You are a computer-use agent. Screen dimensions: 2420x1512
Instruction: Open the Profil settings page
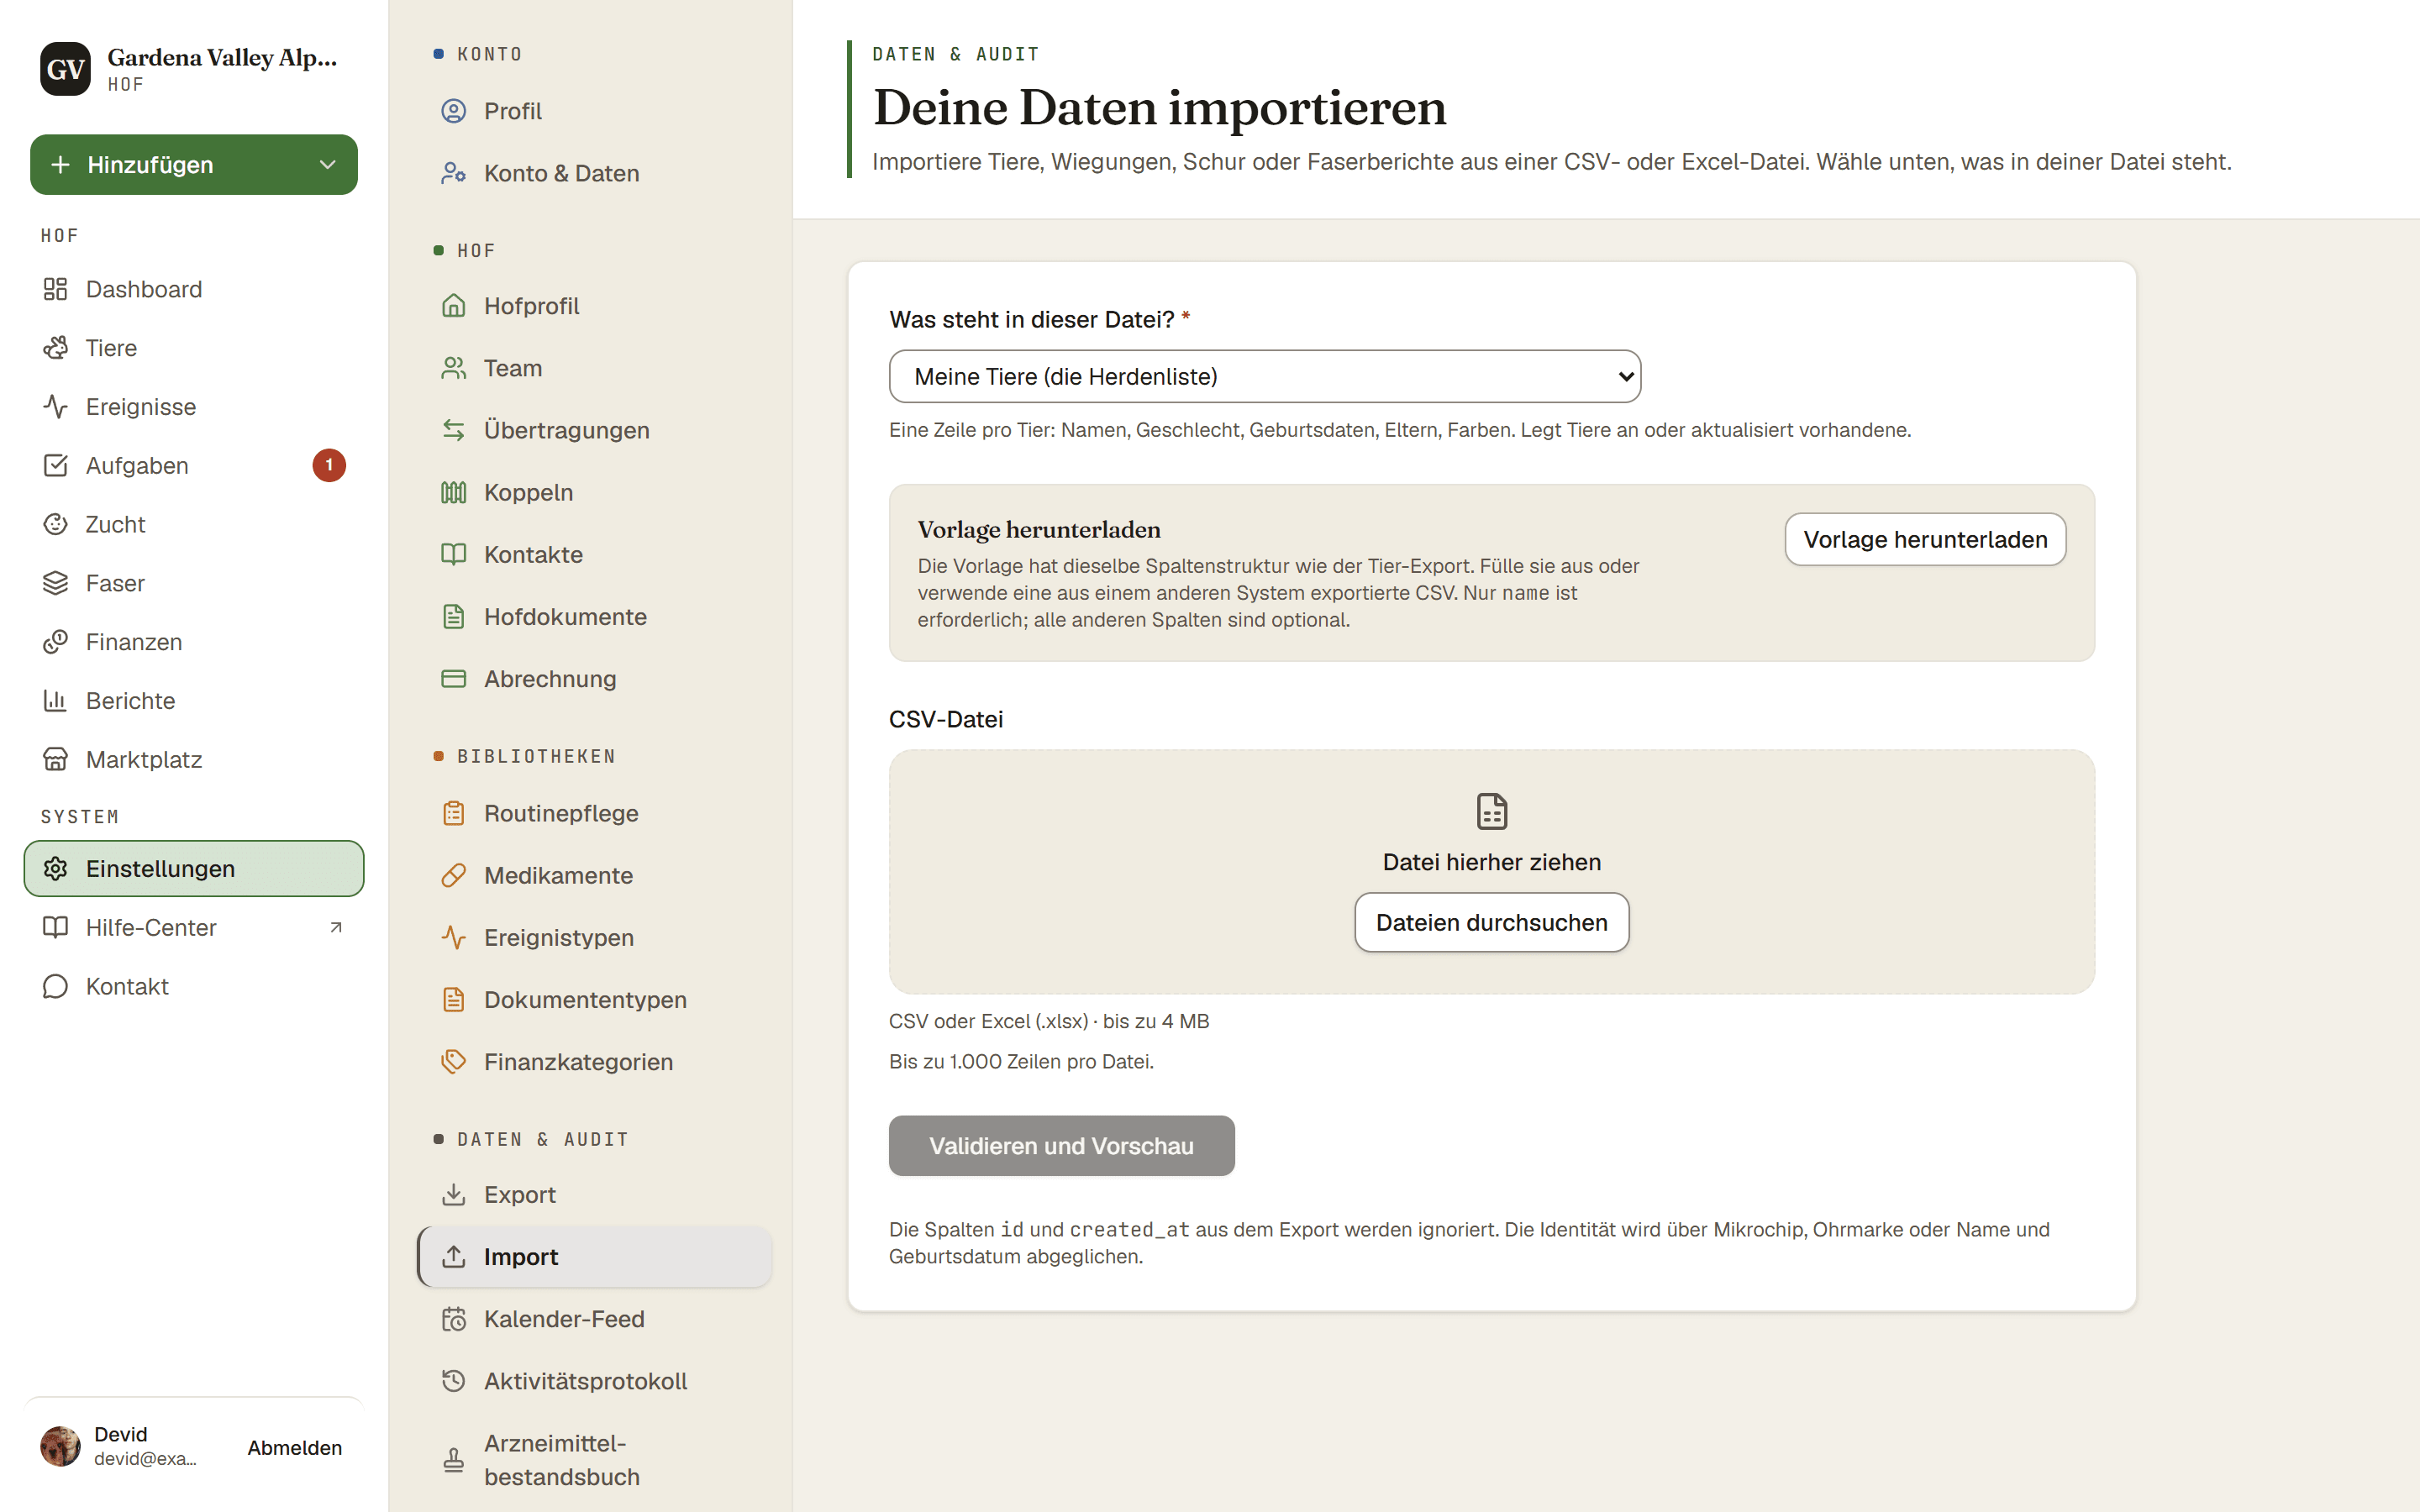pos(594,111)
